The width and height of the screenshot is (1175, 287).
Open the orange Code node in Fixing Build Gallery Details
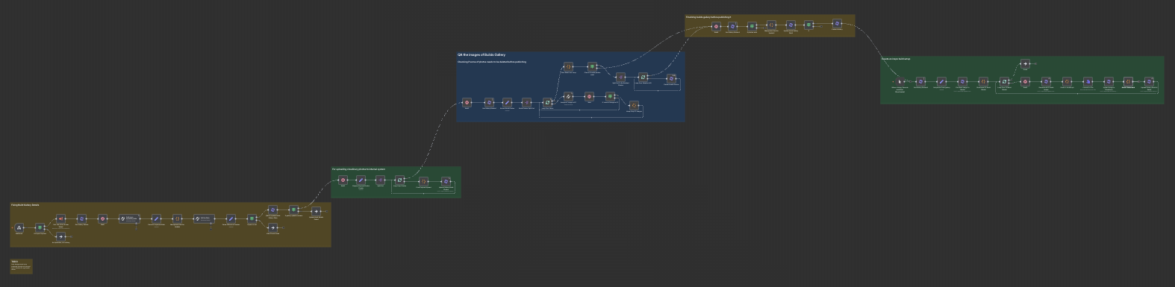coord(177,218)
